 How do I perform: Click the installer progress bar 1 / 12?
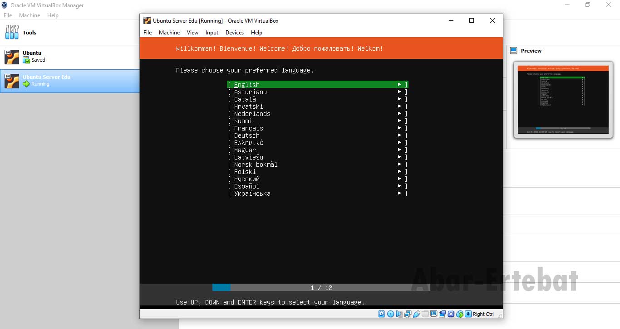coord(321,288)
